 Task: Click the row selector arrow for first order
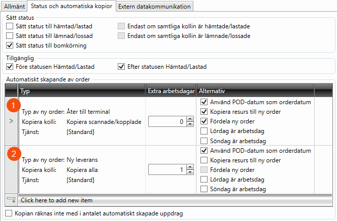tap(11, 122)
